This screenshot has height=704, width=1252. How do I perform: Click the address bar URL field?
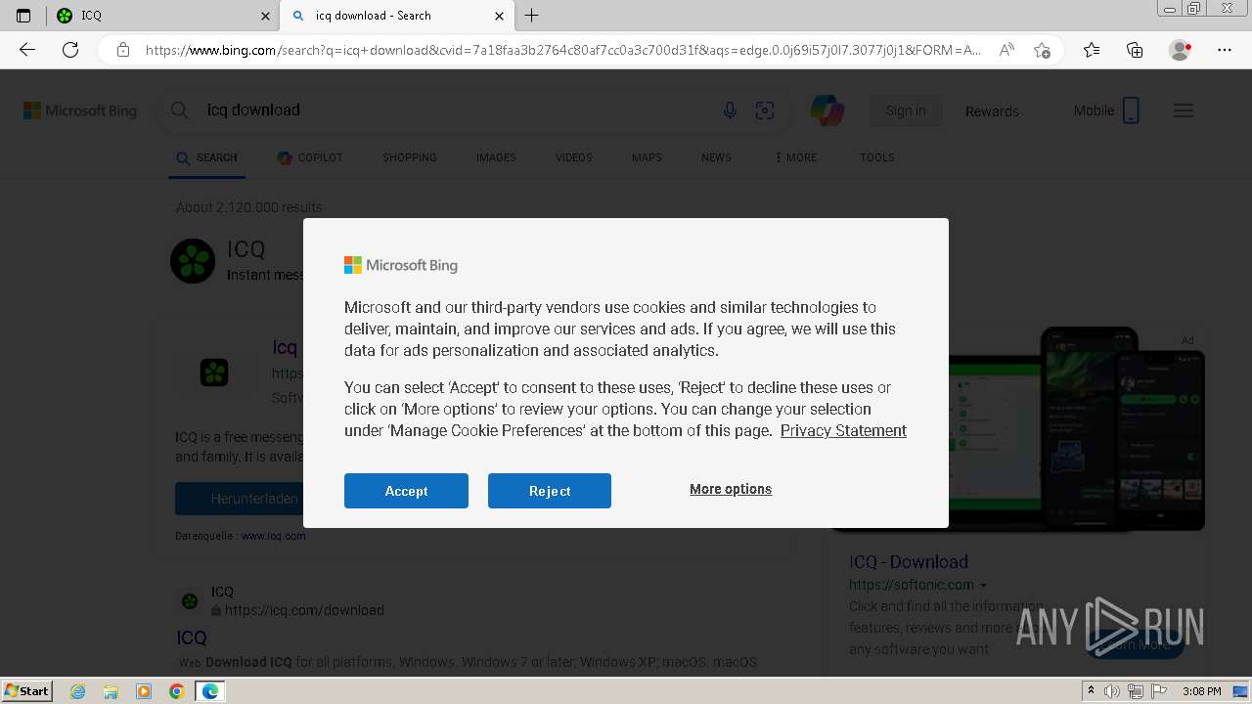coord(562,50)
